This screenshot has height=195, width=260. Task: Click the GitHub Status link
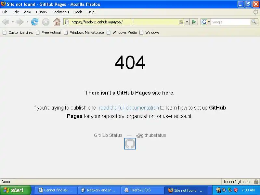108,135
